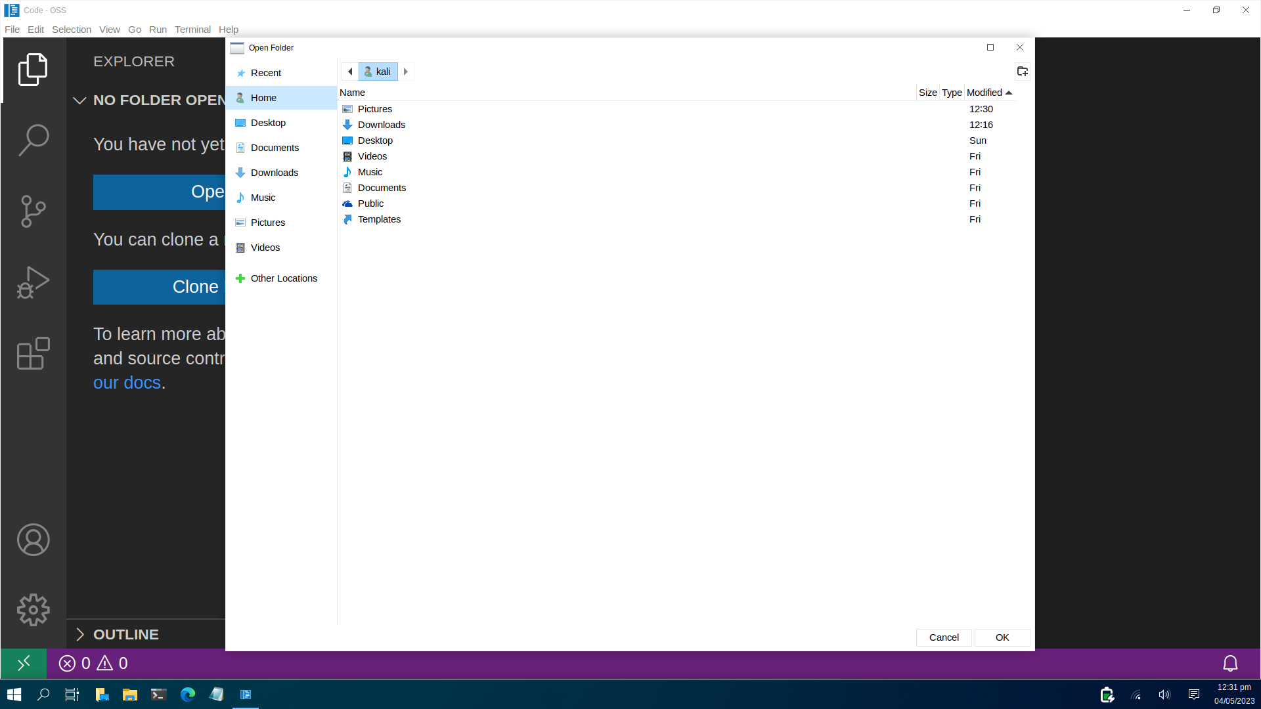Open the Source Control view
The image size is (1261, 709).
click(33, 211)
